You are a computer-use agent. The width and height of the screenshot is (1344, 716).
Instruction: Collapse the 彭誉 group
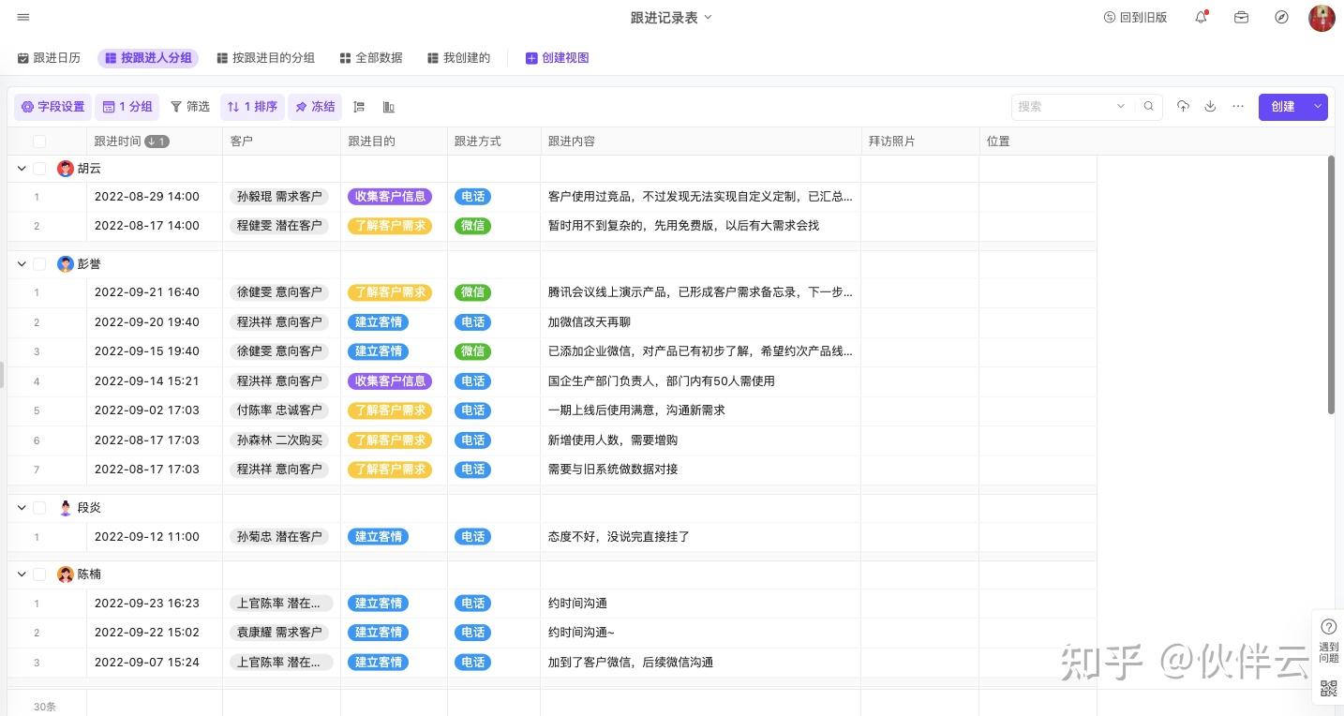21,264
